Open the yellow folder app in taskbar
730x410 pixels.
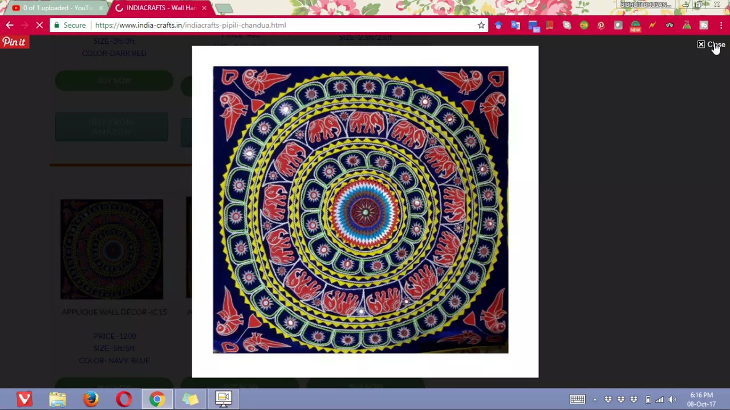point(190,399)
